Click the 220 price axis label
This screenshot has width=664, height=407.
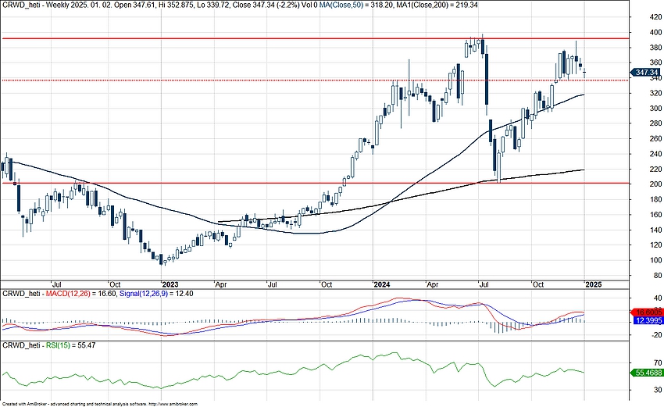655,169
